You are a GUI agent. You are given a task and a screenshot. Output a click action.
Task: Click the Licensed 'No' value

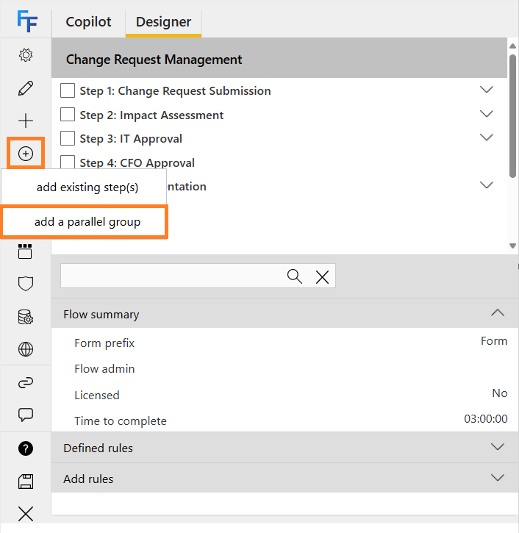click(x=500, y=393)
